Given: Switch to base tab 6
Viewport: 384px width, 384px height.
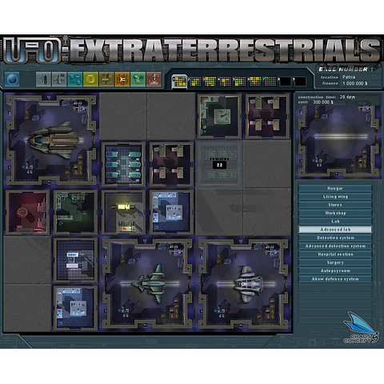Looking at the screenshot, I should point(254,82).
